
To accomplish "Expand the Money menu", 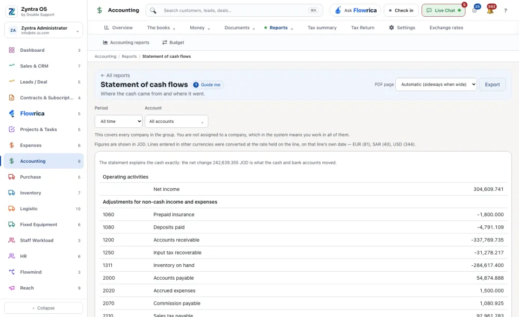I will point(200,27).
